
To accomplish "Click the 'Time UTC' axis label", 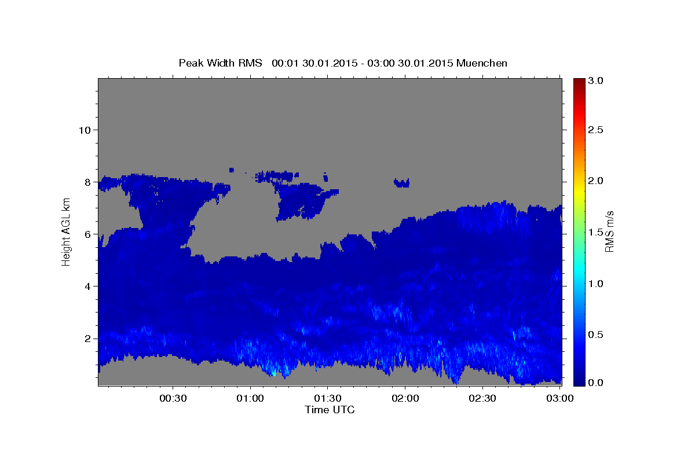I will coord(330,410).
